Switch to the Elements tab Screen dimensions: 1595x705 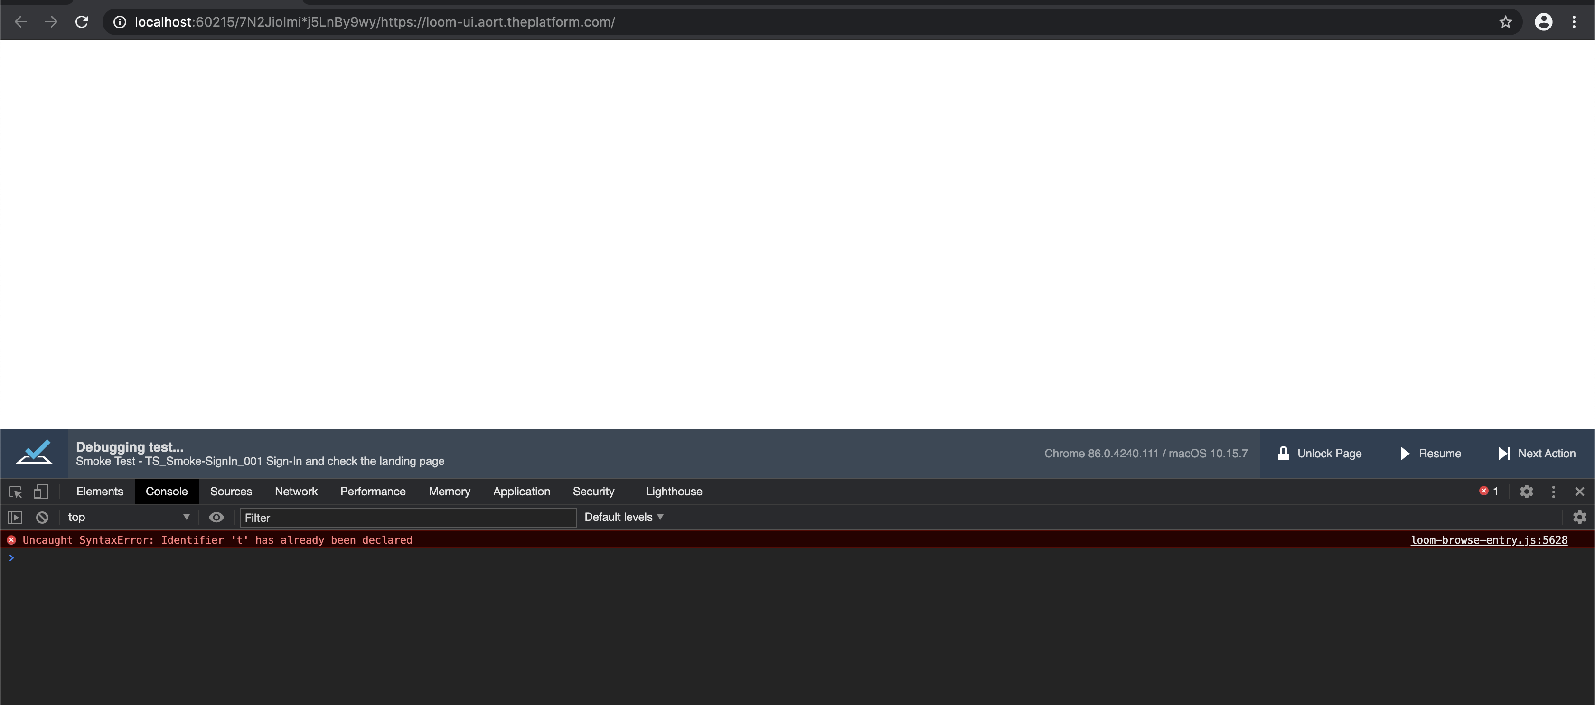pos(100,492)
